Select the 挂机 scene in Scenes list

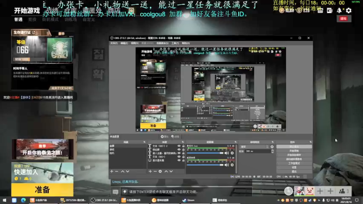(x=128, y=153)
